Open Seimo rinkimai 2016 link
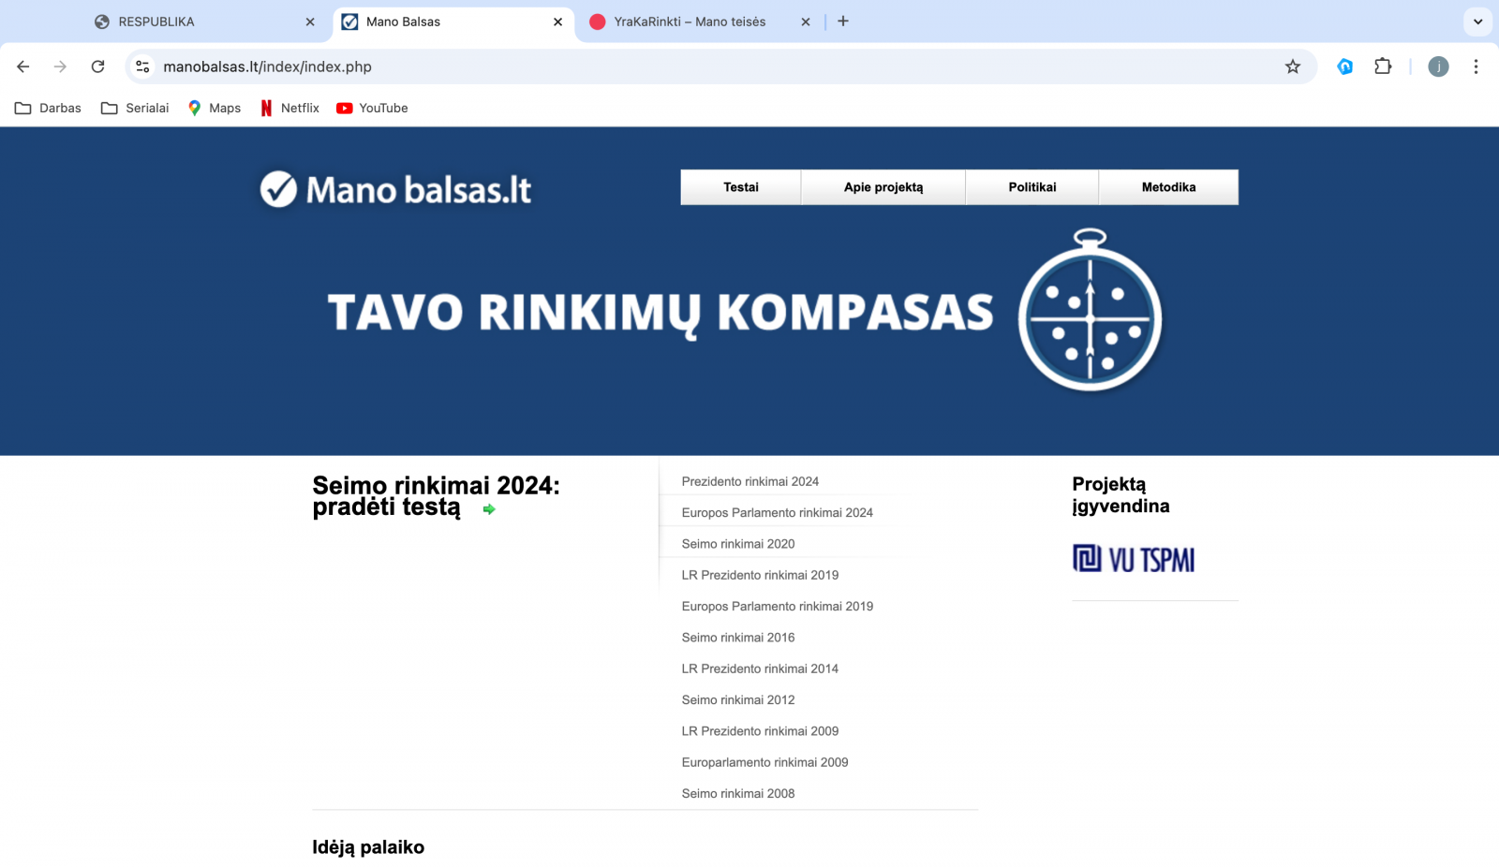The width and height of the screenshot is (1499, 867). (x=738, y=638)
